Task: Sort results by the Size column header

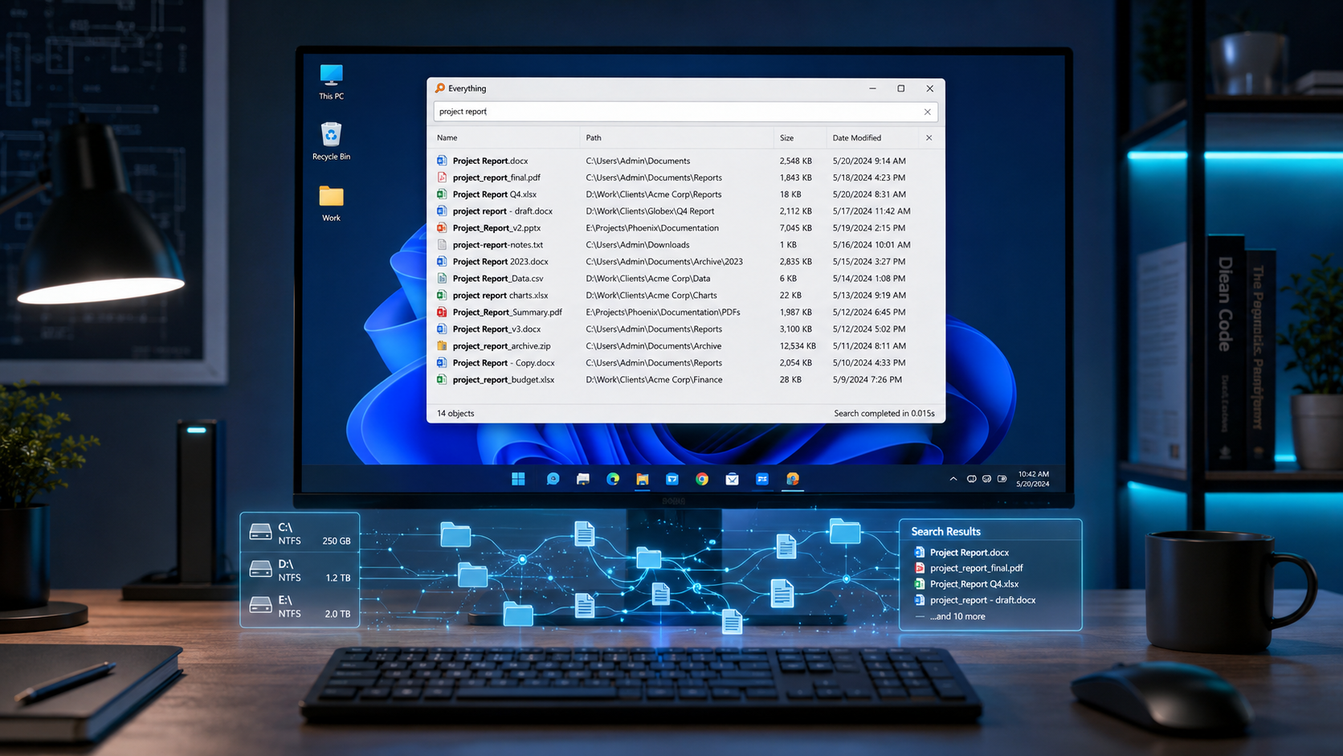Action: click(787, 138)
